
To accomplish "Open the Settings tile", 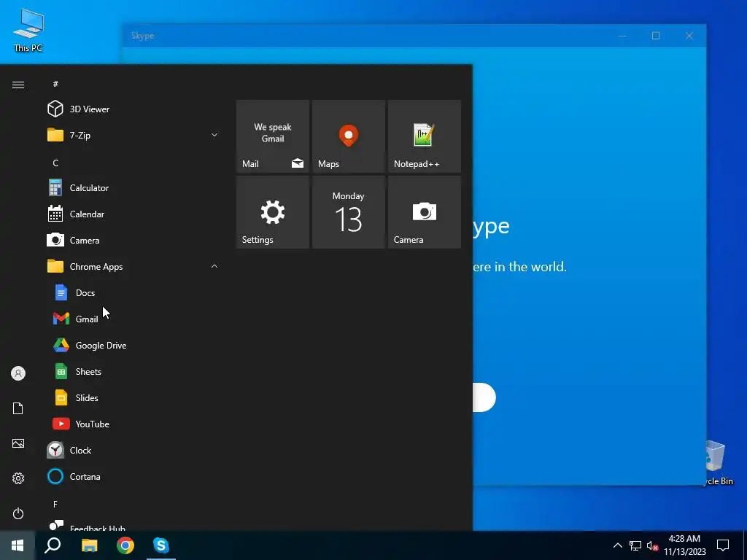I will click(x=273, y=212).
